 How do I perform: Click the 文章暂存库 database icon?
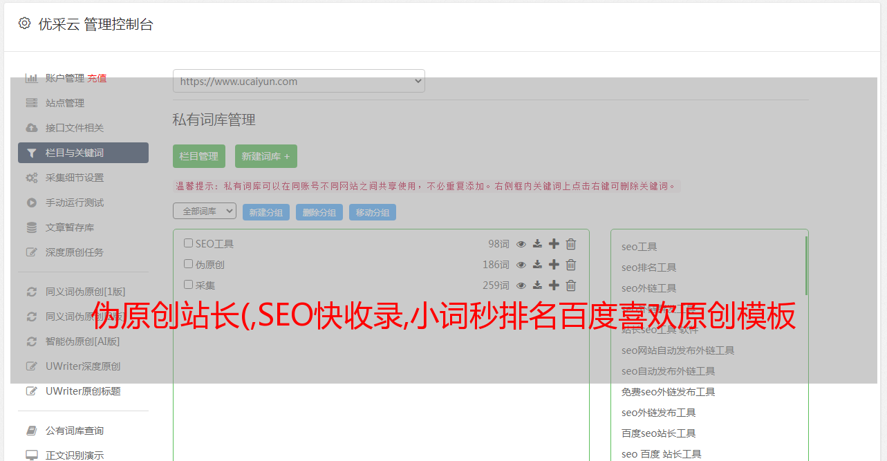[32, 227]
